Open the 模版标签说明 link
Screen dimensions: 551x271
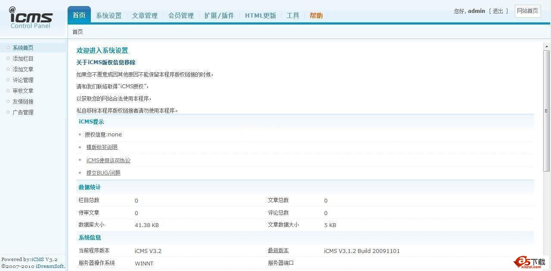click(102, 147)
